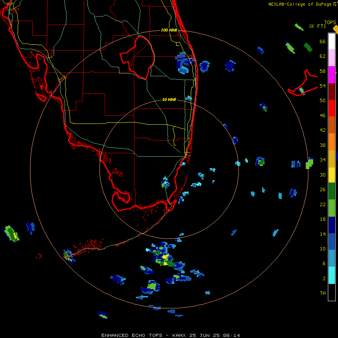Screen dimensions: 338x338
Task: Click the 66 legend value
Action: tap(323, 41)
